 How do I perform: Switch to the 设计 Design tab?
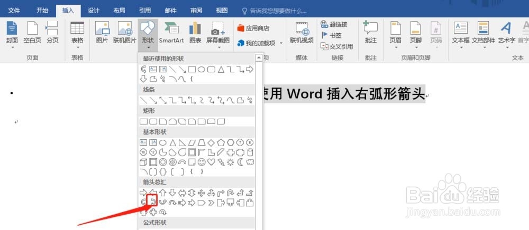tap(94, 11)
